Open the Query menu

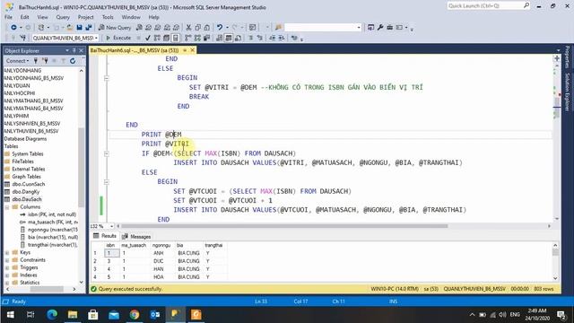pyautogui.click(x=63, y=17)
